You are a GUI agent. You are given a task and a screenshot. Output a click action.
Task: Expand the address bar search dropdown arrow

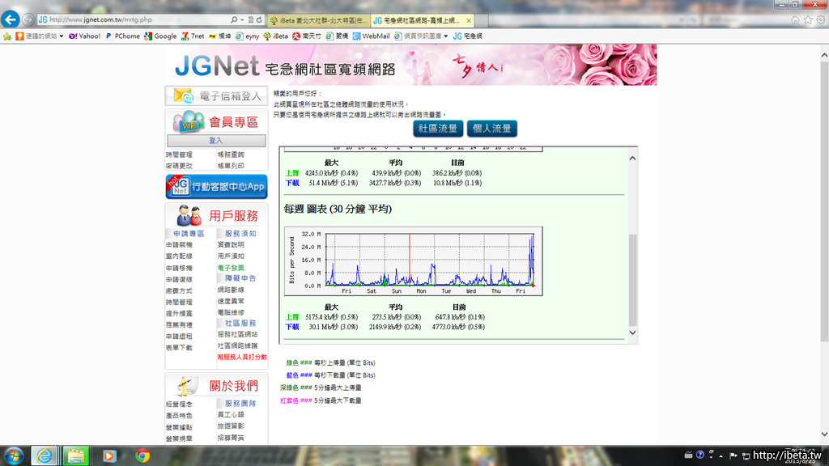pyautogui.click(x=242, y=19)
